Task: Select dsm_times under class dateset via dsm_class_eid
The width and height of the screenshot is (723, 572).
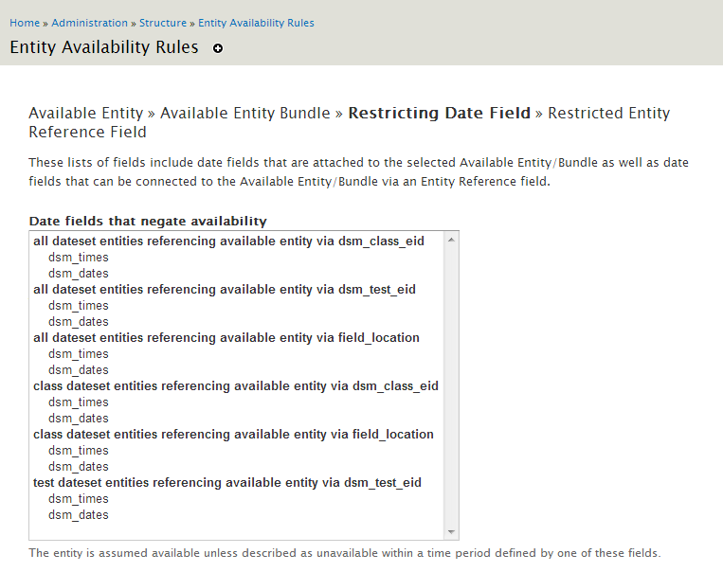Action: [79, 402]
